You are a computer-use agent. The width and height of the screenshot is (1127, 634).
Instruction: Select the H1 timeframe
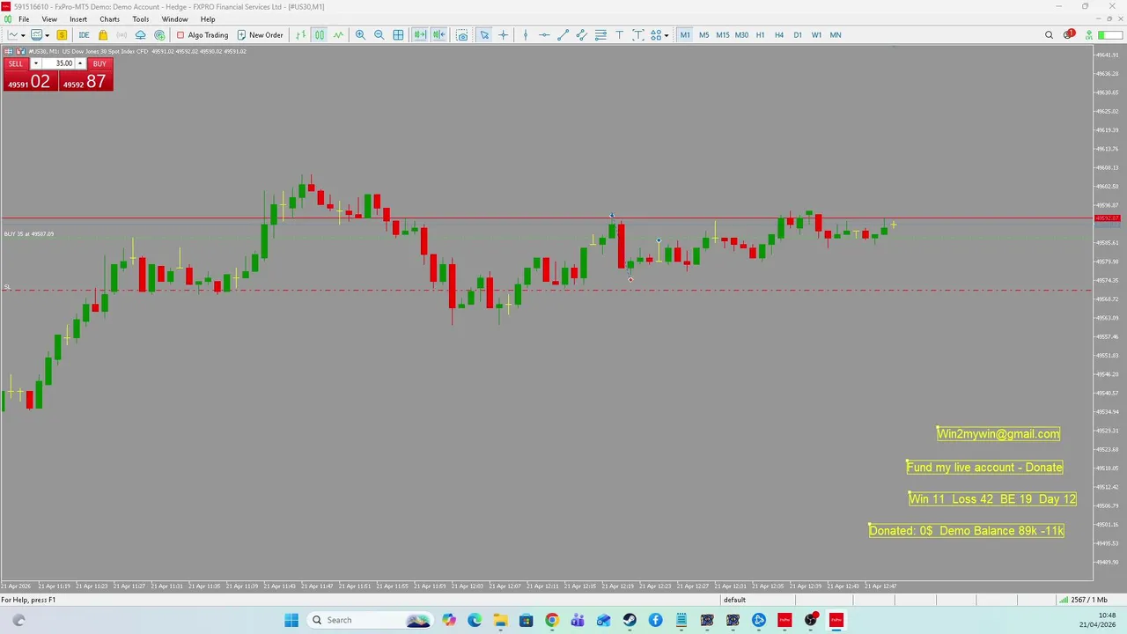[760, 35]
